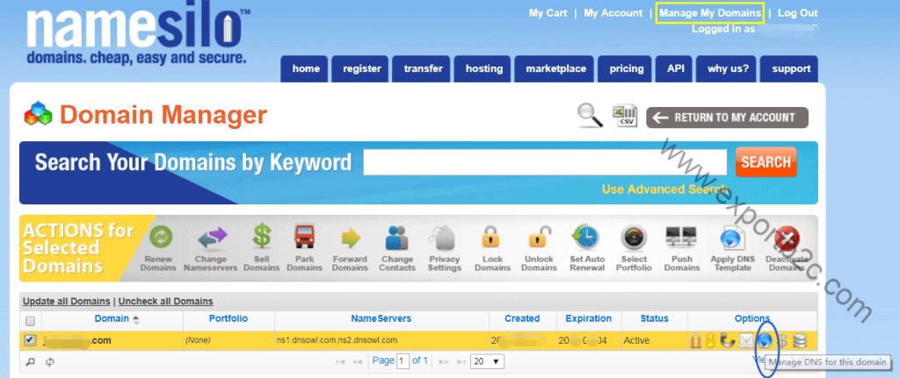Click the Lock Domains padlock icon
The width and height of the screenshot is (900, 378).
pos(492,239)
